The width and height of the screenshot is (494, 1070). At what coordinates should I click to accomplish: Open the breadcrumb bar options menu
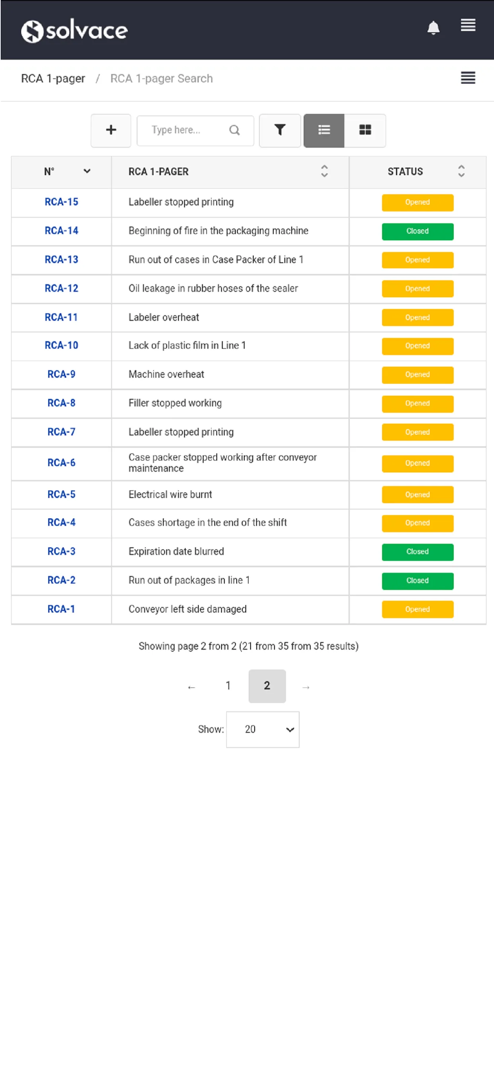tap(467, 78)
